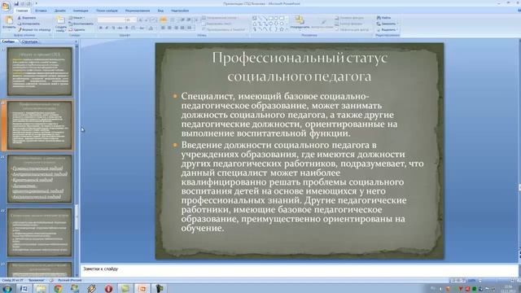Open the Вставка ribbon tab
Image resolution: width=521 pixels, height=293 pixels.
pos(41,11)
